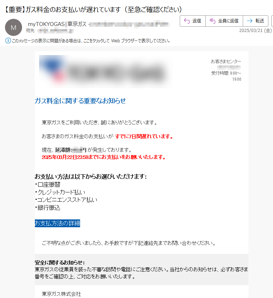
Task: Click the お客さまセンター contact text
Action: coord(226,62)
